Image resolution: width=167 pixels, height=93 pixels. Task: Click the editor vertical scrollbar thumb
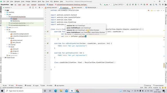tap(164, 65)
